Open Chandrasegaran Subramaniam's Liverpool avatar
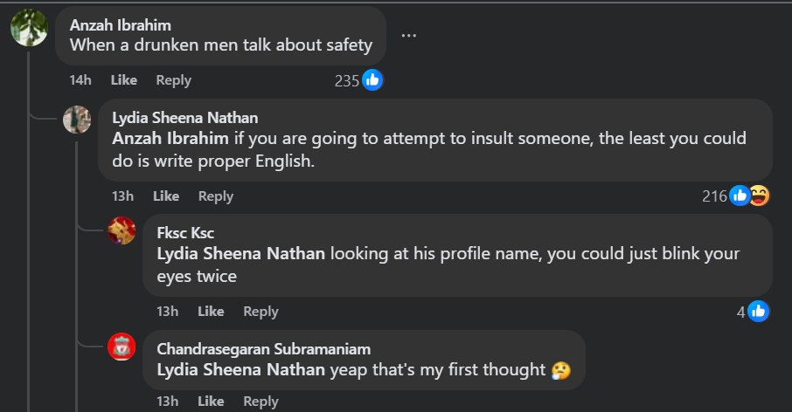Viewport: 792px width, 412px height. click(122, 347)
